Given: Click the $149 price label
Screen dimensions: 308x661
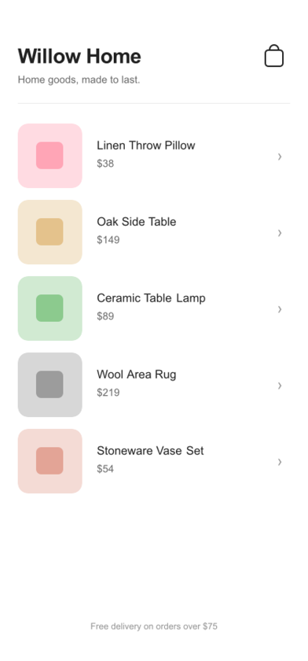Looking at the screenshot, I should pos(108,240).
